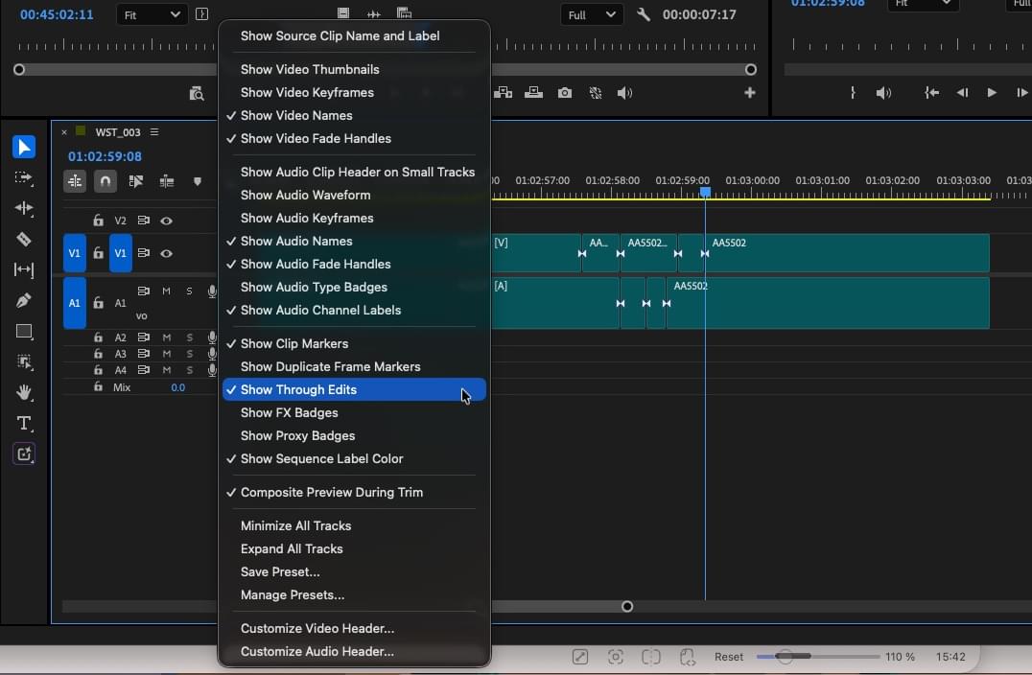Click the Button Editor plus icon

[x=750, y=93]
